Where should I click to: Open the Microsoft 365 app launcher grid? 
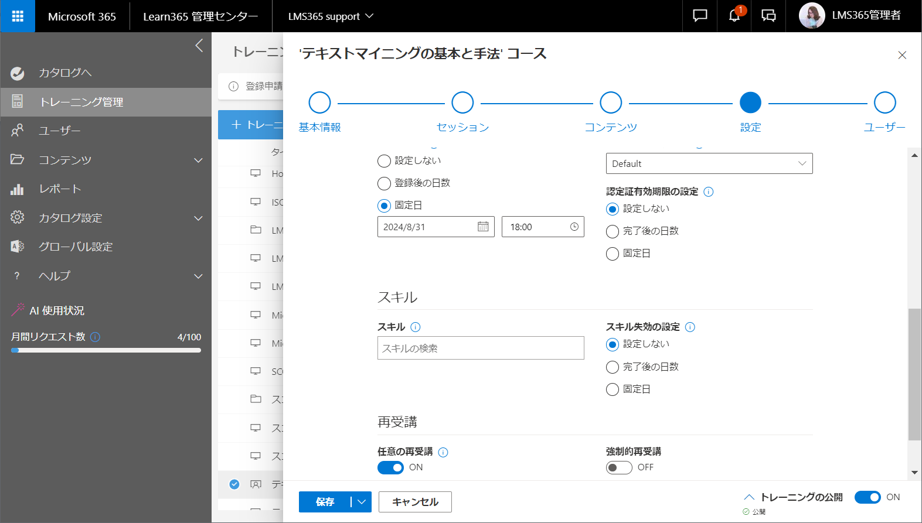pos(18,16)
